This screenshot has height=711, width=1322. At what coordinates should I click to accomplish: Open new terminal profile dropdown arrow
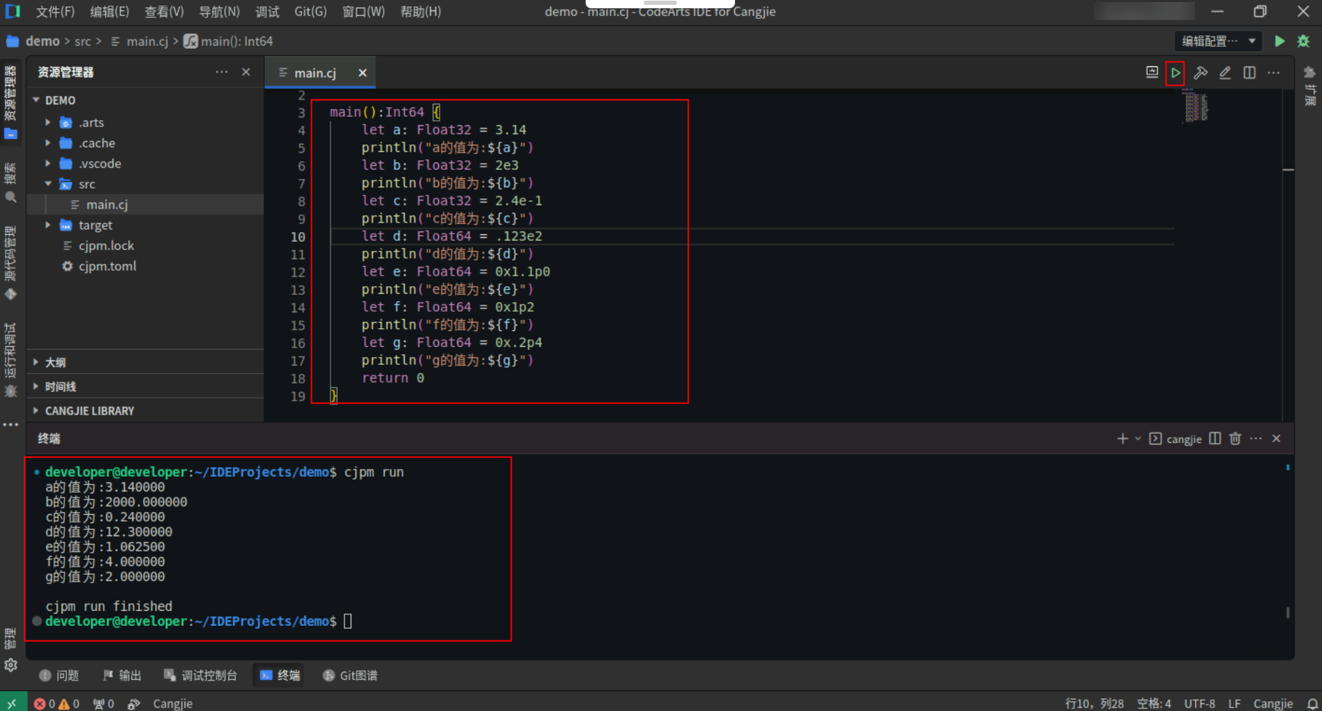click(x=1138, y=439)
